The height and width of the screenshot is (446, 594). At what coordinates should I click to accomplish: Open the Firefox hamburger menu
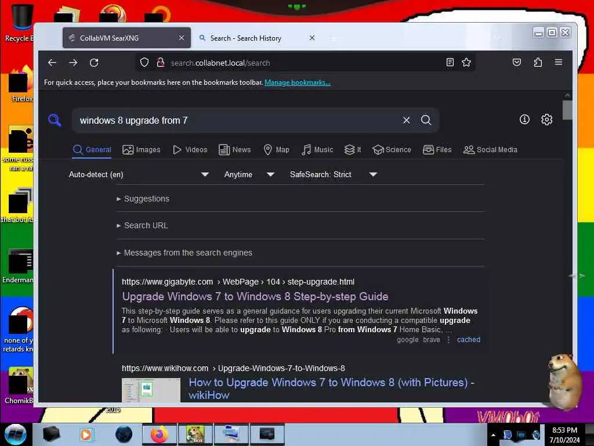point(559,62)
